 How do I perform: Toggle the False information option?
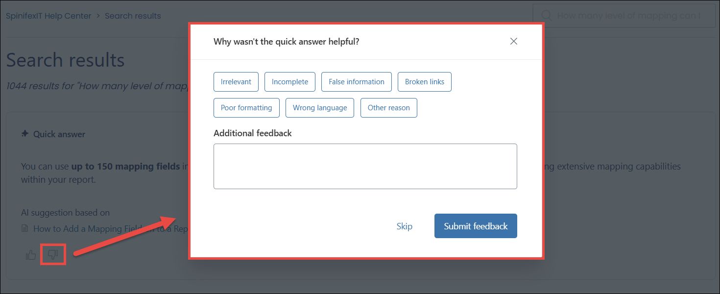click(x=357, y=82)
